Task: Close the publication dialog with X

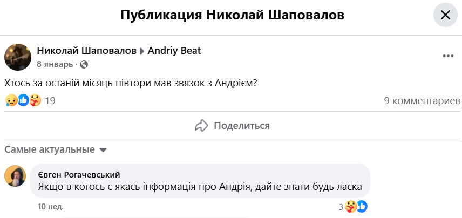Action: [445, 15]
